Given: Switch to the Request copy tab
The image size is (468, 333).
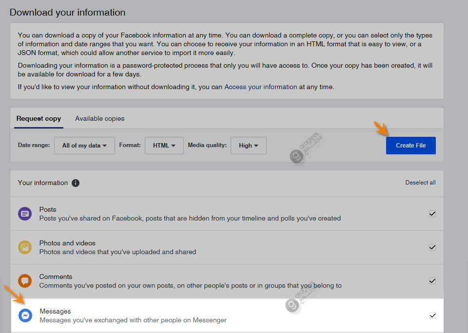Looking at the screenshot, I should pos(39,119).
